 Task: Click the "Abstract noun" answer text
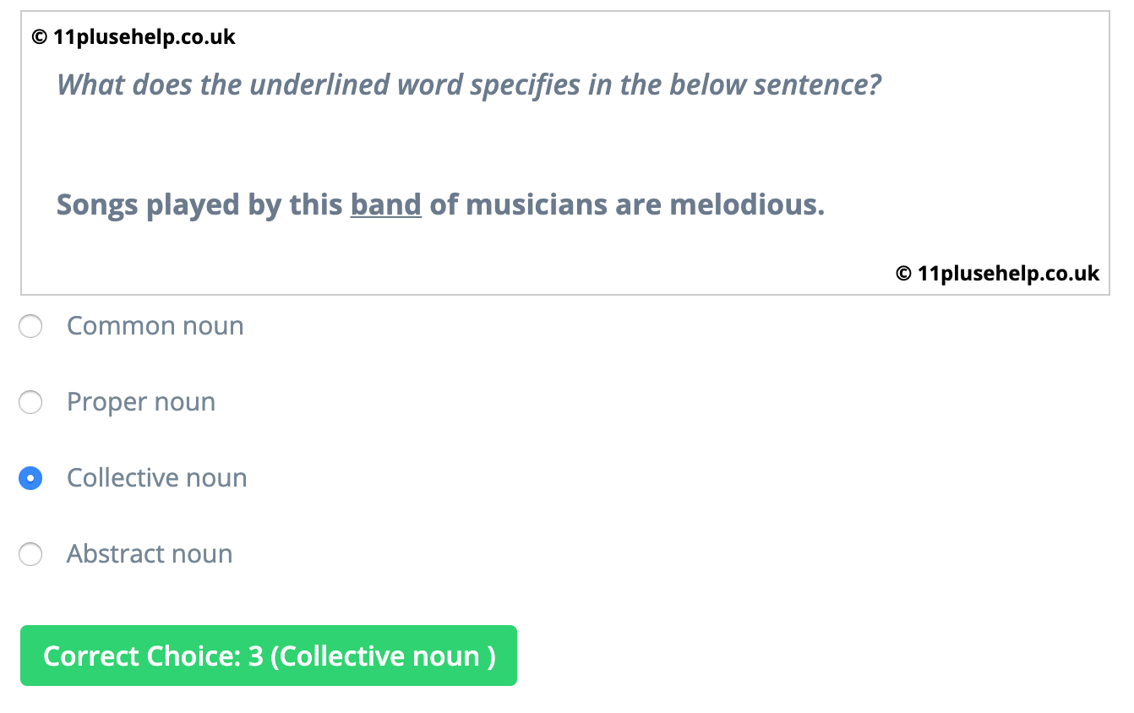150,554
